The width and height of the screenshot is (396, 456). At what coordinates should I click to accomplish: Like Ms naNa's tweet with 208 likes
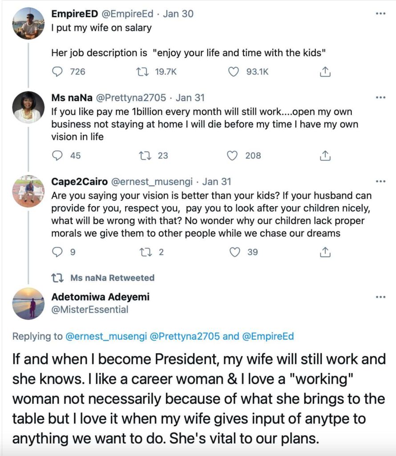(232, 155)
